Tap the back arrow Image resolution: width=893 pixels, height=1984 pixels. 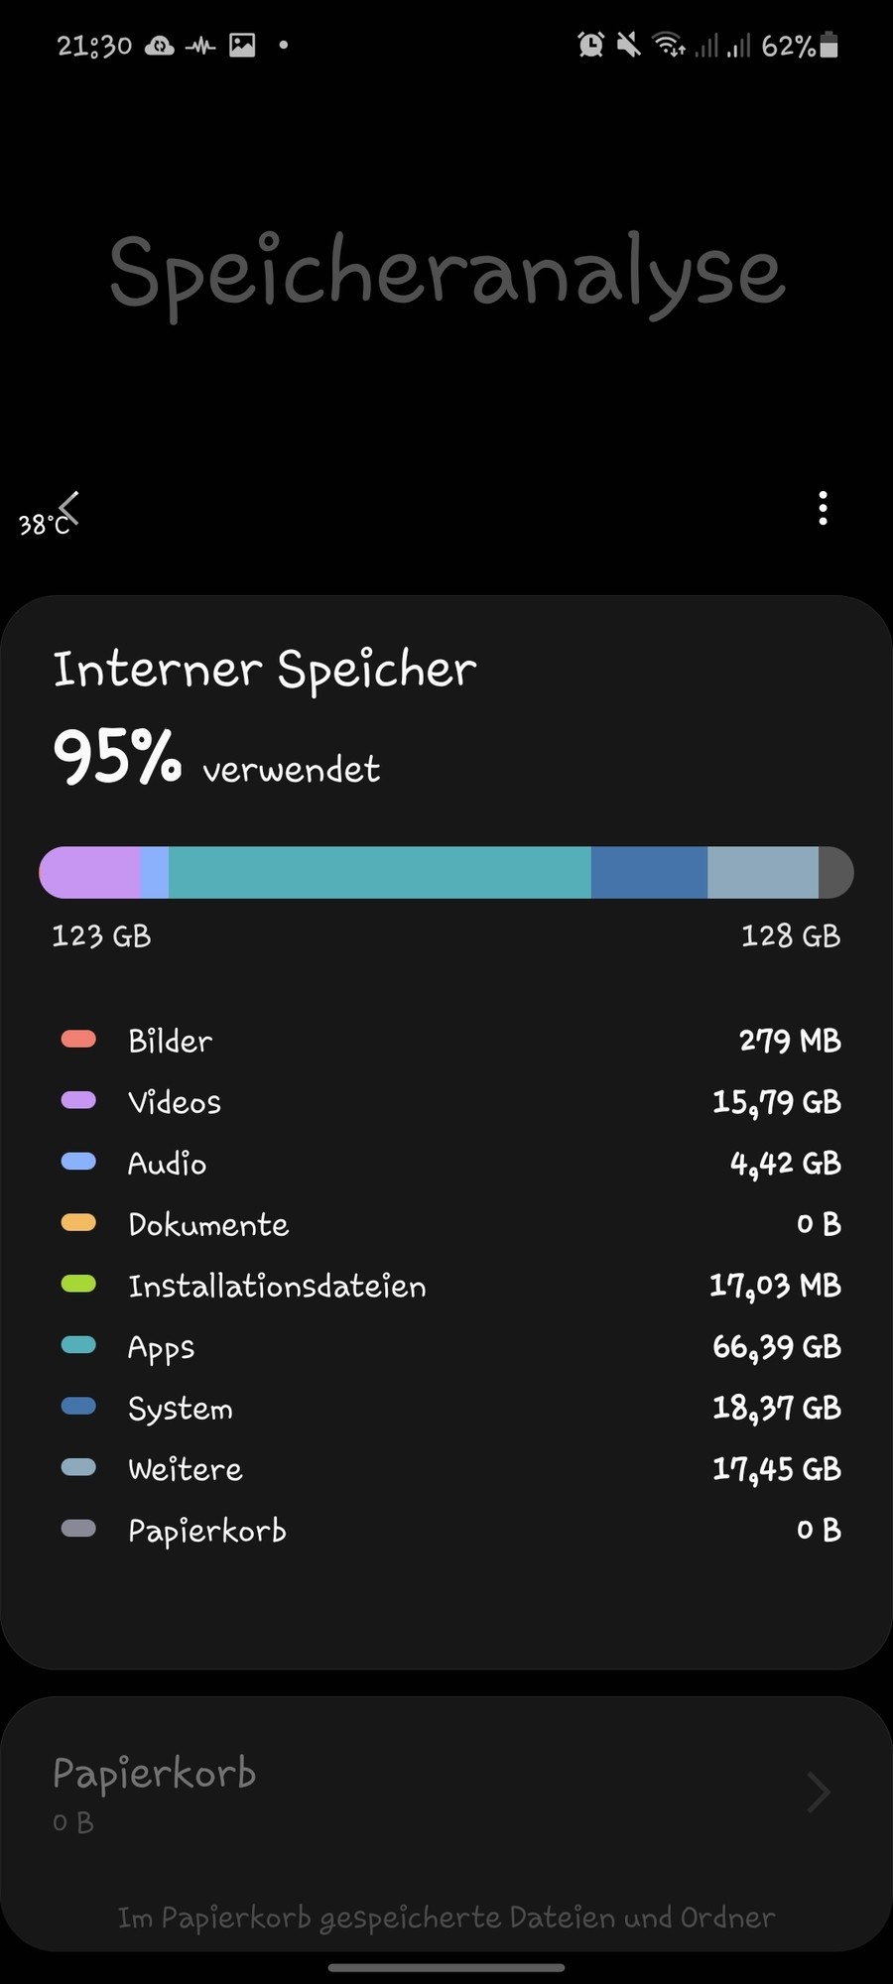[67, 508]
